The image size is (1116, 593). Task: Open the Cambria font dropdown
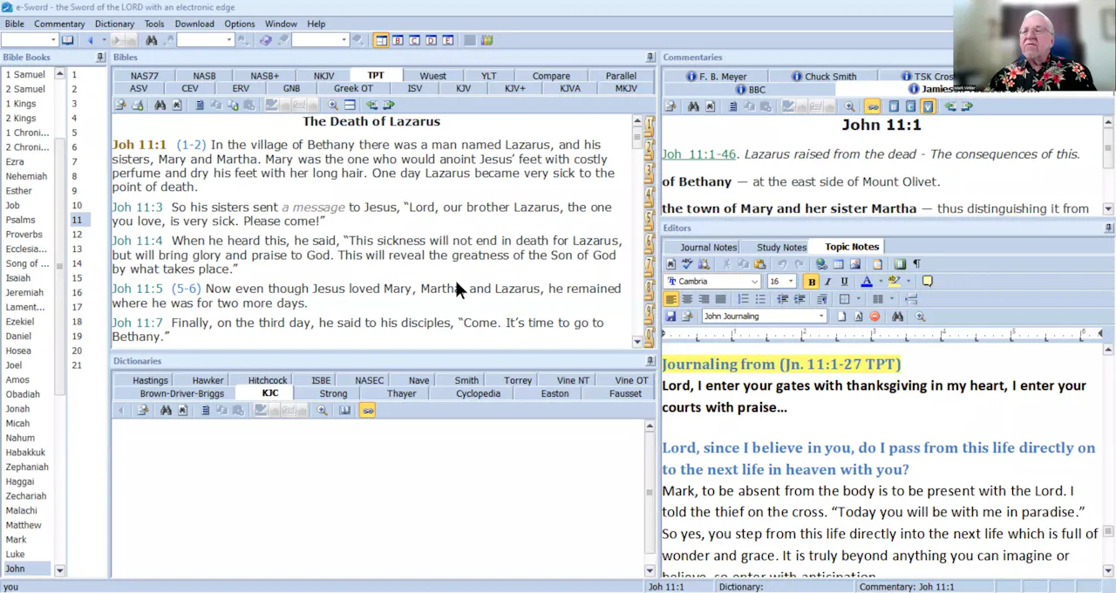pyautogui.click(x=712, y=282)
